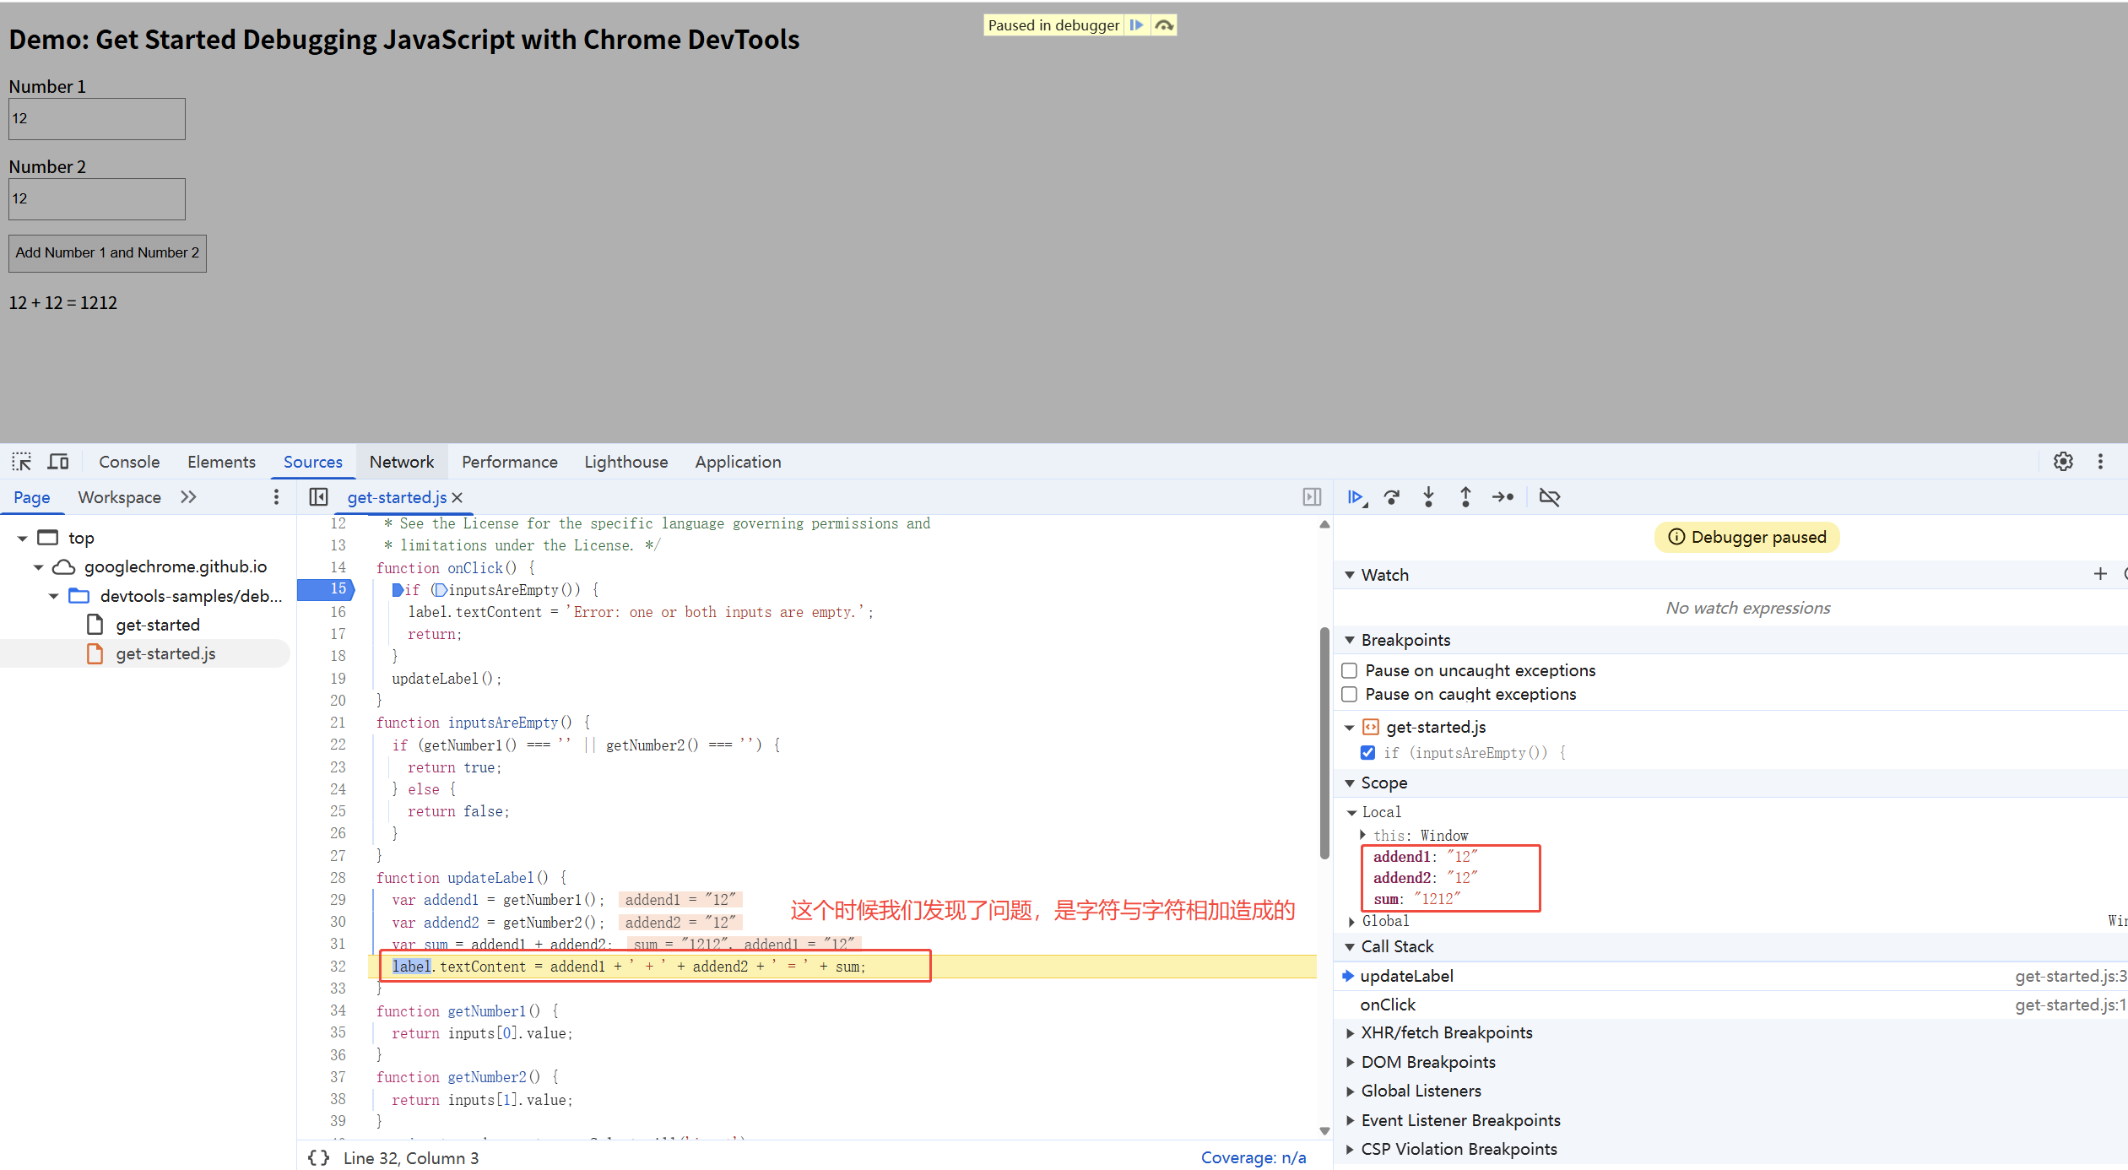2128x1170 pixels.
Task: Click the Step over next function icon
Action: click(1392, 497)
